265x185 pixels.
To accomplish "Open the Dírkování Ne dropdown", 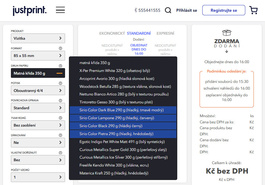I will click(x=38, y=142).
